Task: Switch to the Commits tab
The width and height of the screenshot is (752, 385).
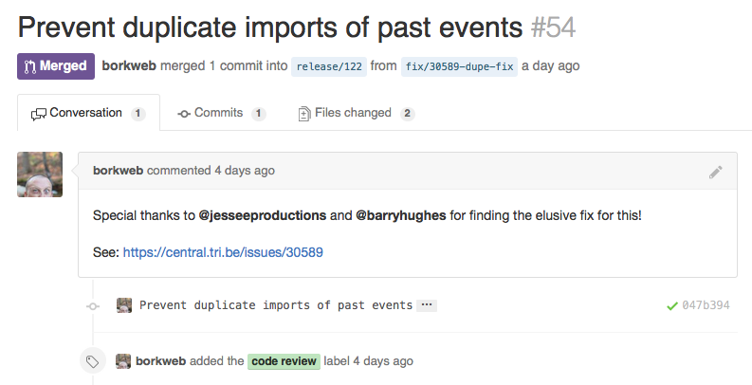Action: click(221, 113)
